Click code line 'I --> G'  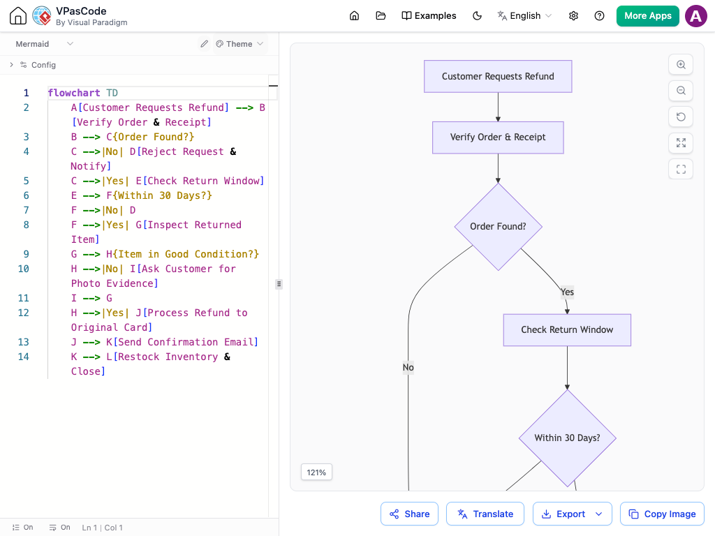click(91, 298)
